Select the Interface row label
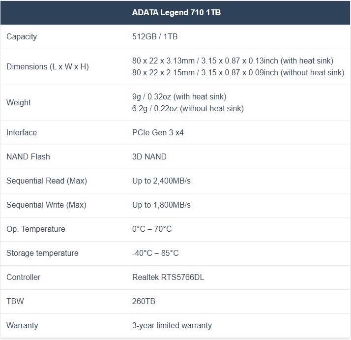 coord(22,132)
